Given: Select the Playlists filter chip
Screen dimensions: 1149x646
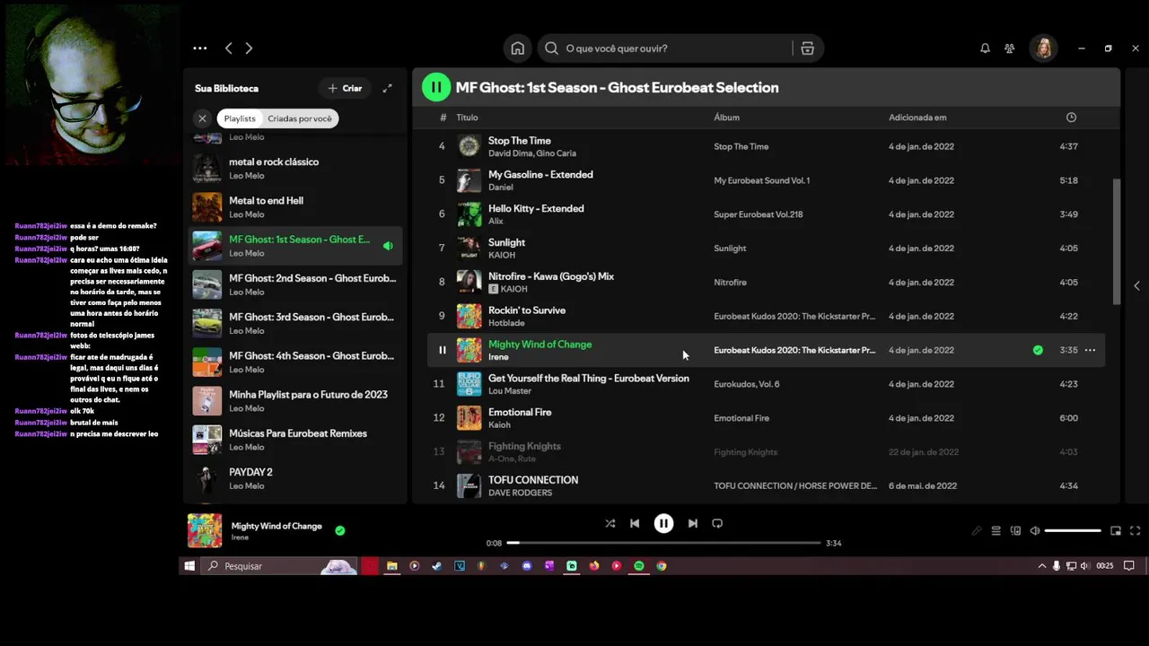Looking at the screenshot, I should [x=240, y=118].
